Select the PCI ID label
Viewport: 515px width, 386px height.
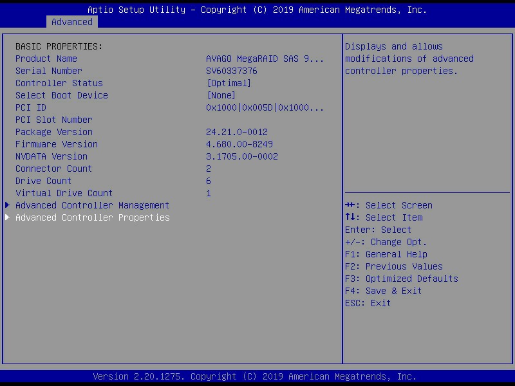point(31,107)
